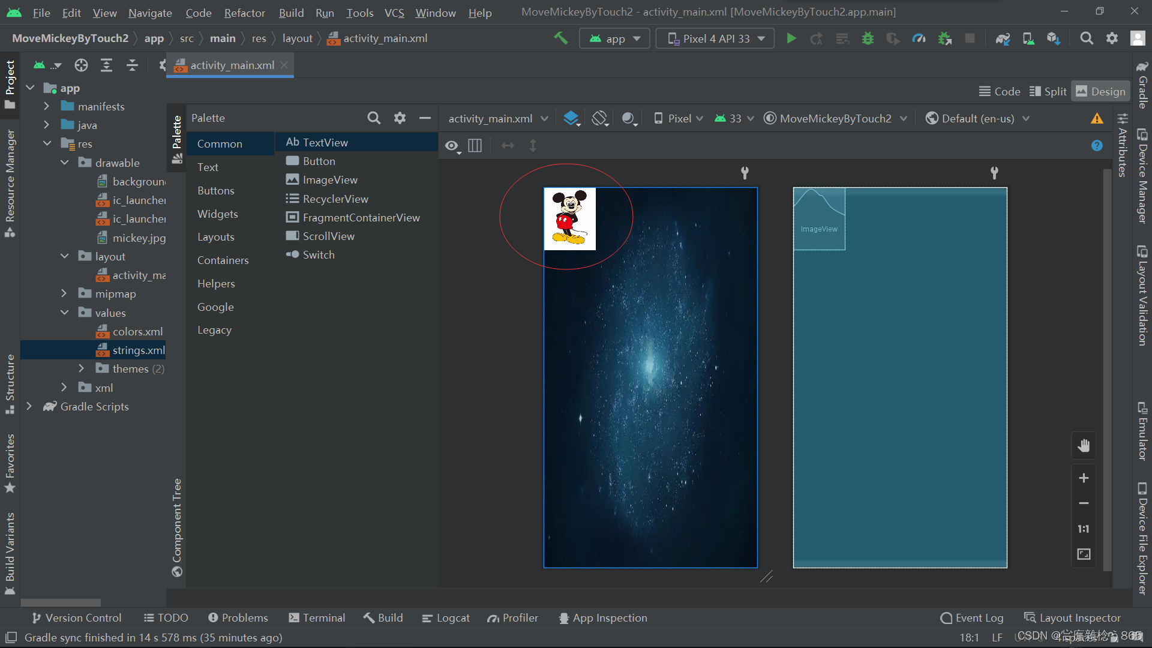
Task: Open the Device Manager toolbar icon
Action: coord(1028,38)
